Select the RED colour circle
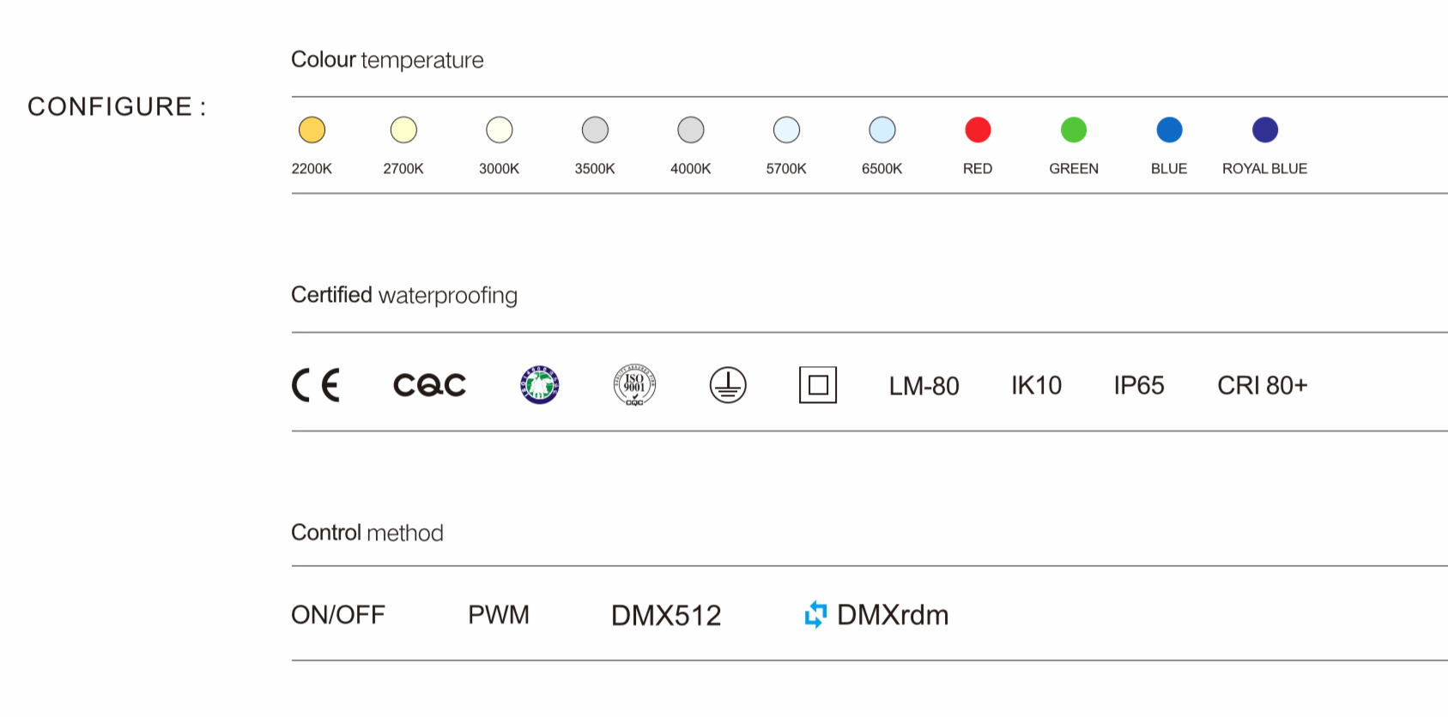 [978, 130]
